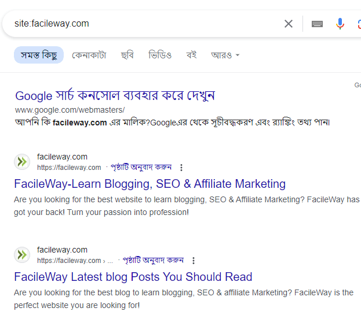Click snippet text 'Turn your passion into profession!'

pos(128,213)
